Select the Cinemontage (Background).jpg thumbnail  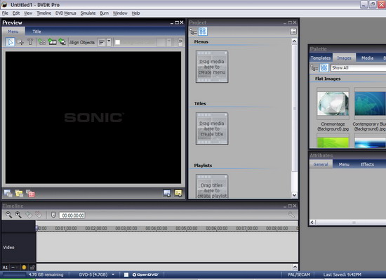[333, 104]
